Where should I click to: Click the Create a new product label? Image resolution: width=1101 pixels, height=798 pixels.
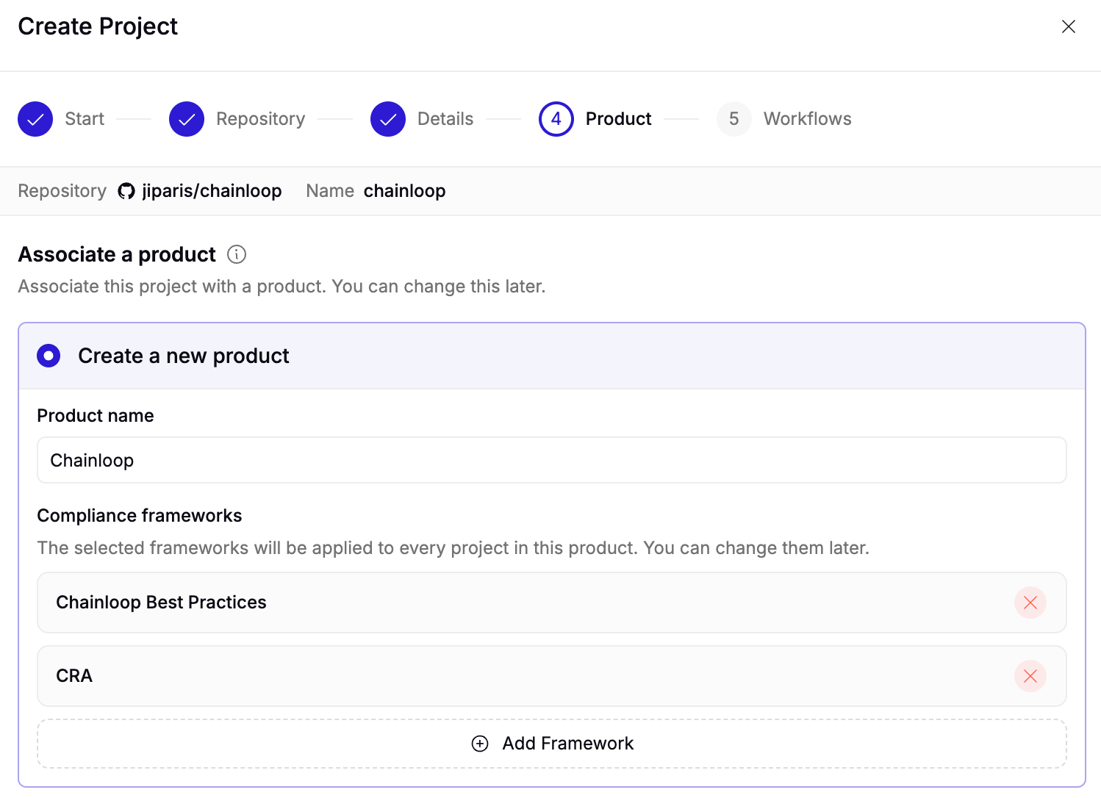[x=184, y=356]
